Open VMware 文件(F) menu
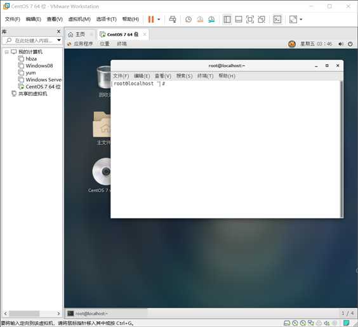358x327 pixels. (13, 19)
